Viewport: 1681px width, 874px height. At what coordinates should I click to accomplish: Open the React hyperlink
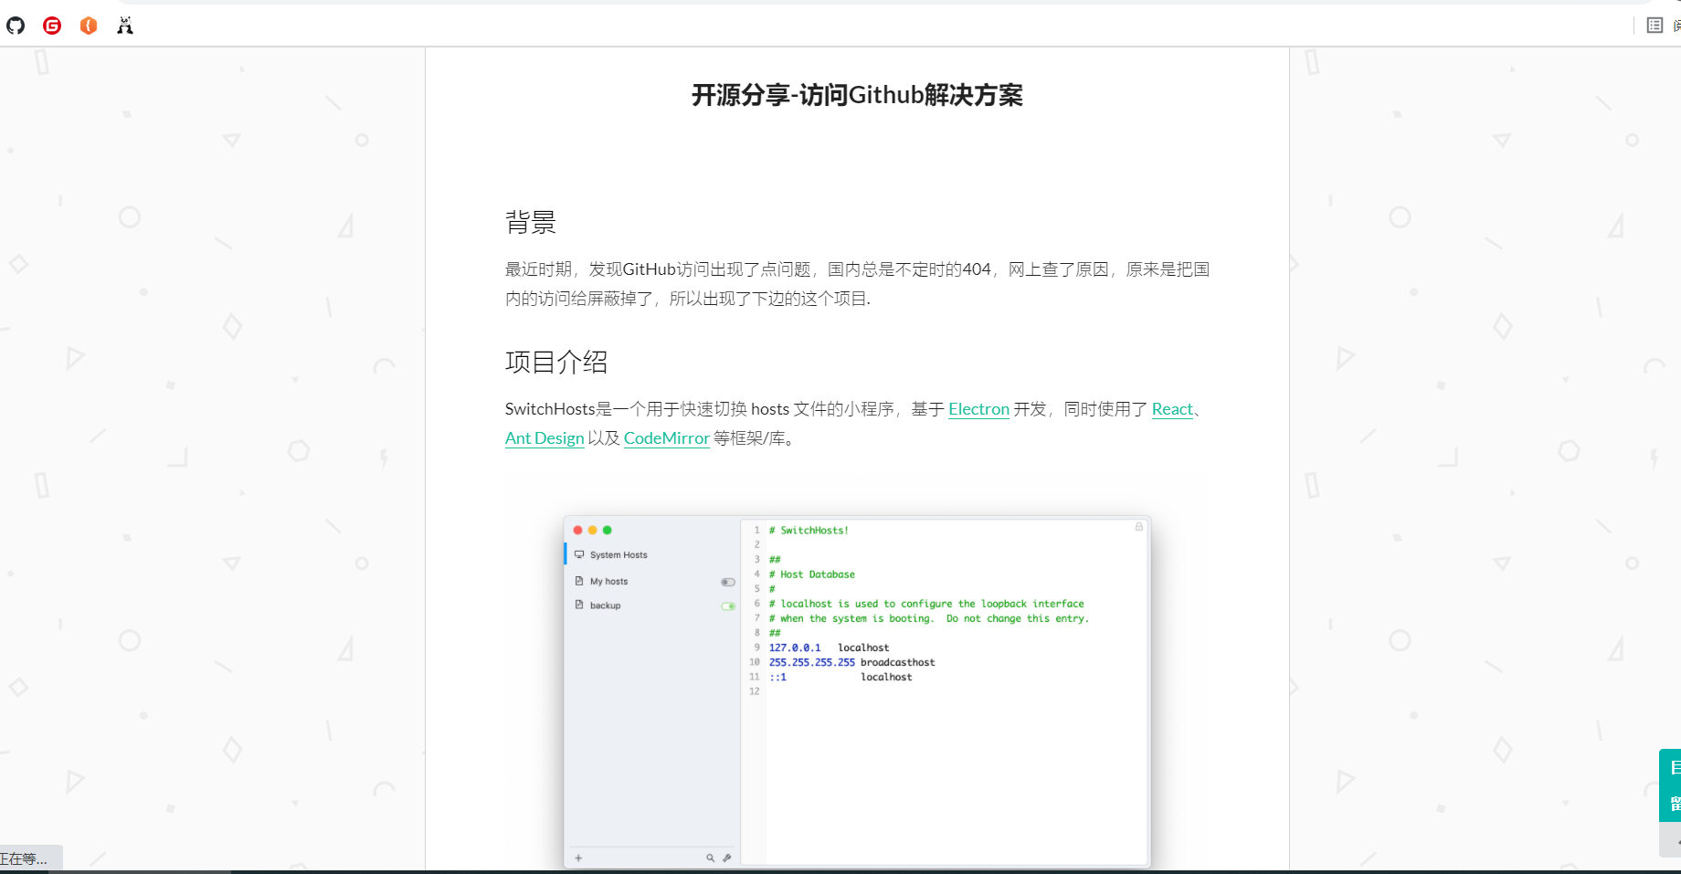pos(1172,409)
